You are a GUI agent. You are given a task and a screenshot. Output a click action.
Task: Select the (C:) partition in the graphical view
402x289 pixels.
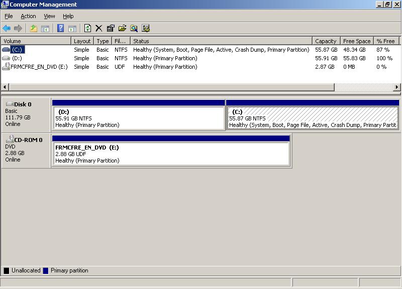click(x=312, y=118)
